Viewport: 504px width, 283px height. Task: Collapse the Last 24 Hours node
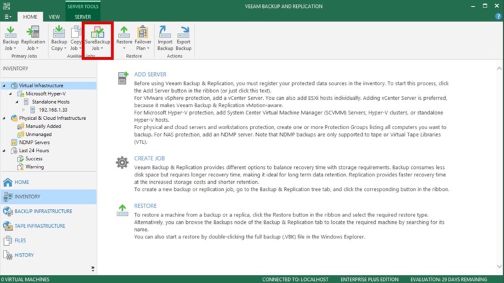tap(4, 150)
